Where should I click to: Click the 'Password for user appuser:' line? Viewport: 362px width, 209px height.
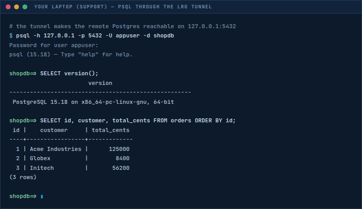pyautogui.click(x=54, y=45)
